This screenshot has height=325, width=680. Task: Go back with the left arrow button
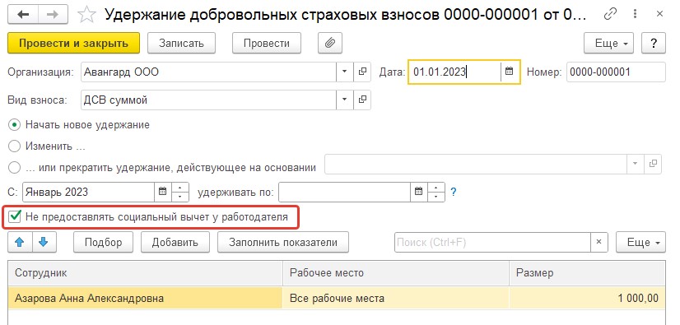[23, 15]
